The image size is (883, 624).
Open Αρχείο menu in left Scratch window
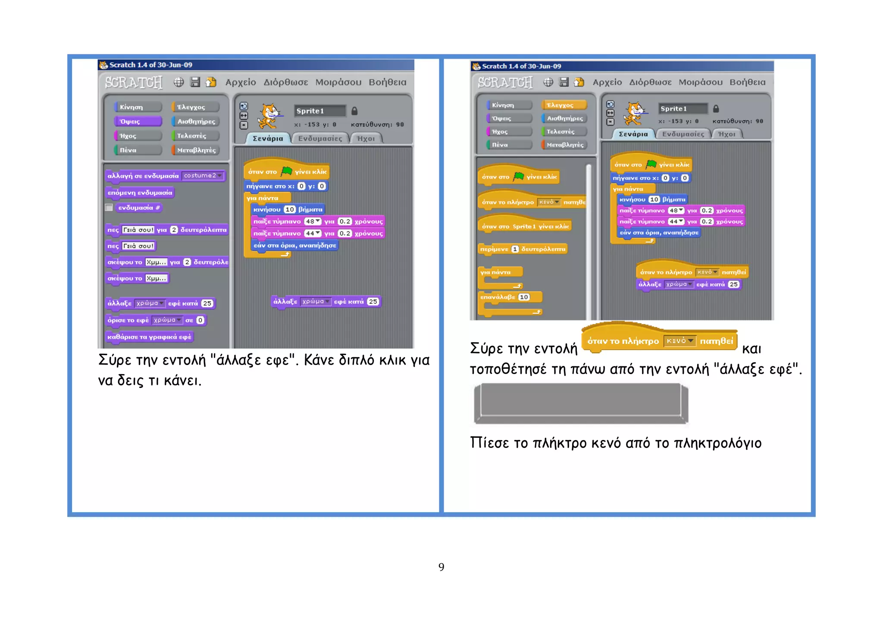coord(240,82)
